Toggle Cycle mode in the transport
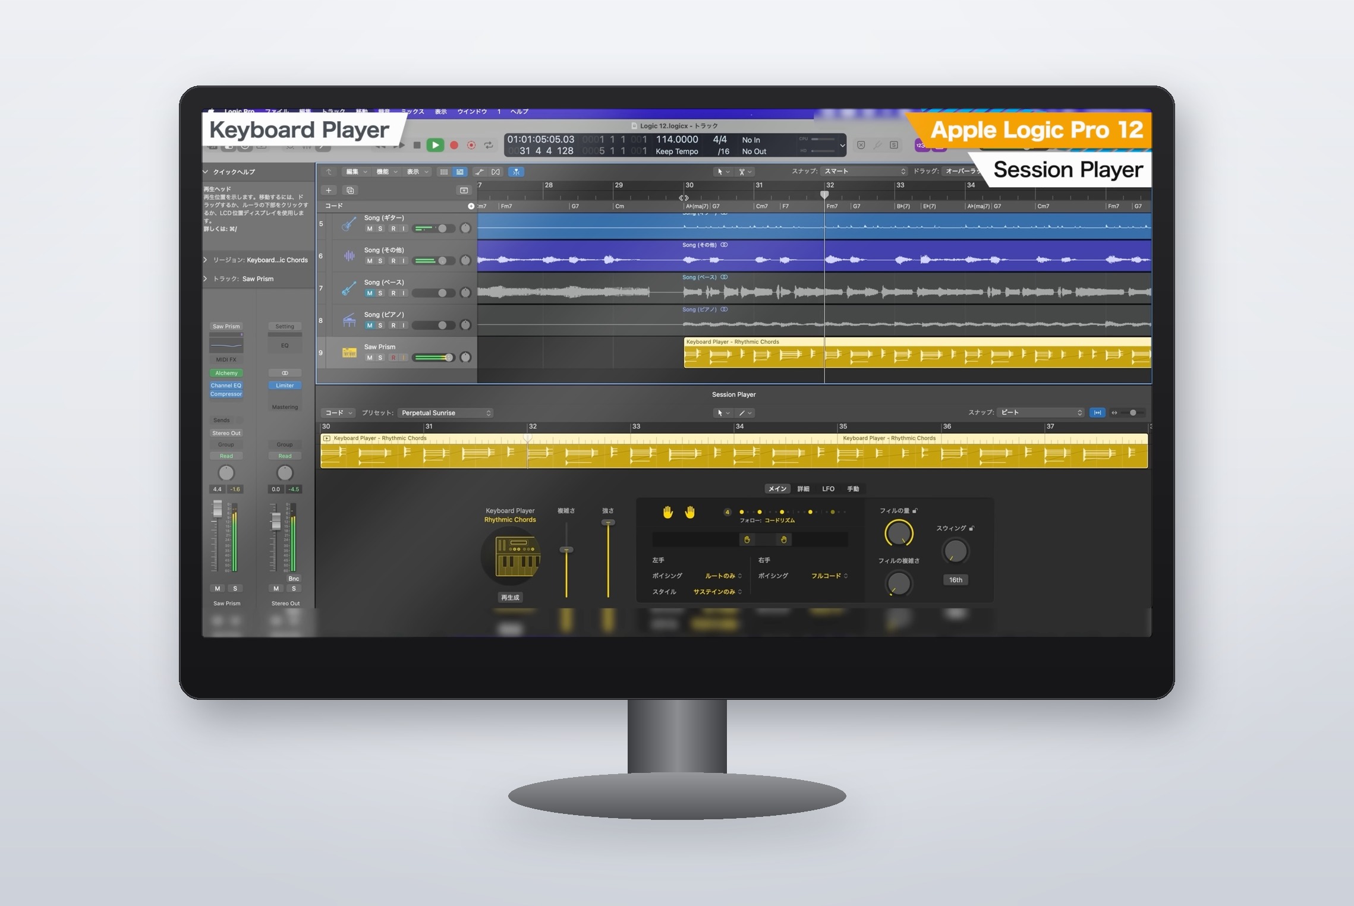Viewport: 1354px width, 906px height. (489, 145)
